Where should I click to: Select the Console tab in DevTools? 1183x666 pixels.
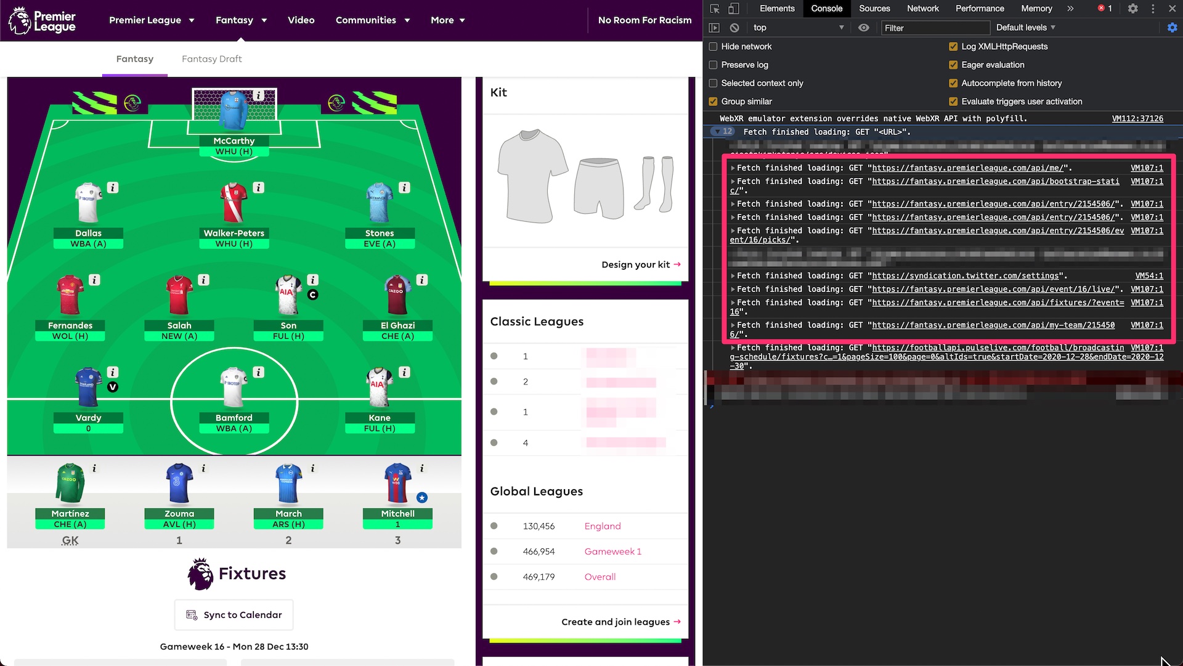[x=824, y=9]
